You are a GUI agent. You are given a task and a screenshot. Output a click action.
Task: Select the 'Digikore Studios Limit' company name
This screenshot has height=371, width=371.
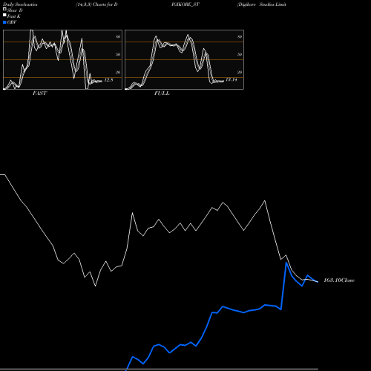[262, 4]
